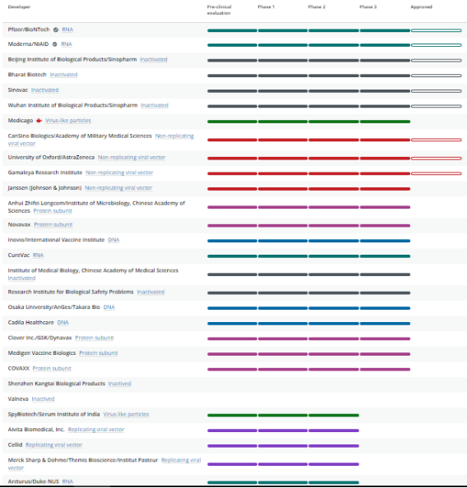Click the Phase 1 column header
This screenshot has height=488, width=467.
(x=266, y=7)
